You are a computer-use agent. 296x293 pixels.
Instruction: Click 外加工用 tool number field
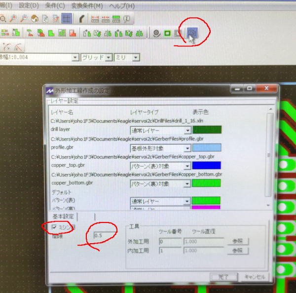[x=170, y=241]
